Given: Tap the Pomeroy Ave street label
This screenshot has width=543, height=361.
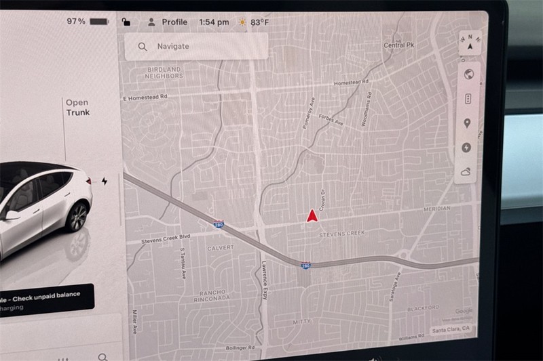Looking at the screenshot, I should [x=308, y=113].
